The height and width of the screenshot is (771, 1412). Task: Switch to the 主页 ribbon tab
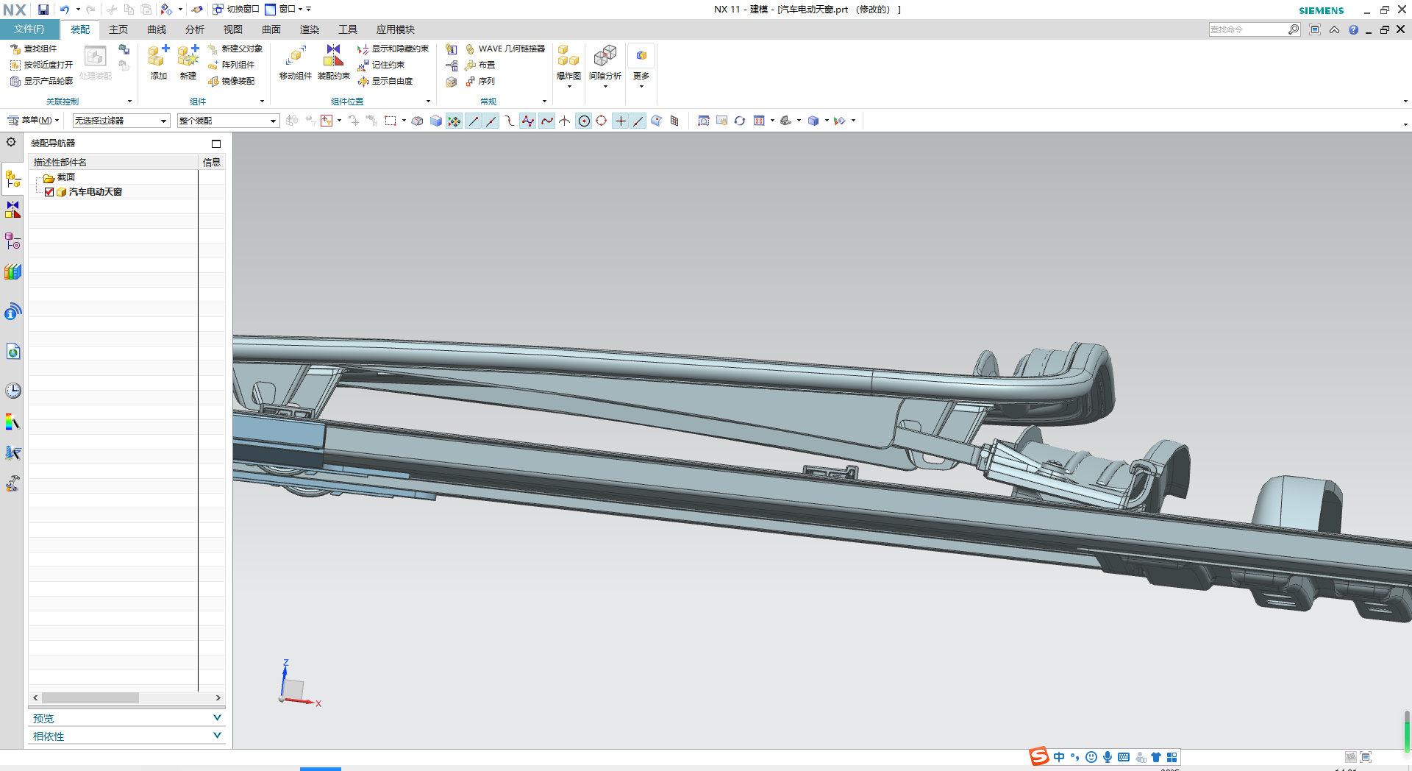[118, 29]
